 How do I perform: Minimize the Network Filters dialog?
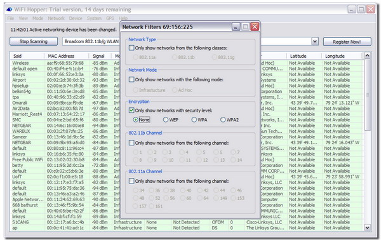tap(236, 27)
